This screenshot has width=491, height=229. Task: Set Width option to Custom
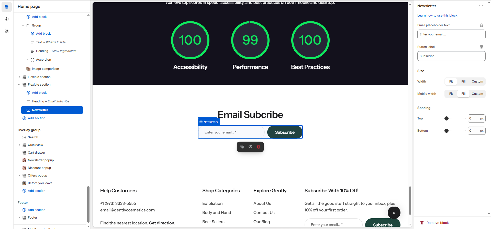tap(477, 82)
